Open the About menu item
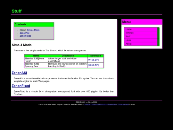The width and height of the screenshot is (173, 130). tap(142, 44)
